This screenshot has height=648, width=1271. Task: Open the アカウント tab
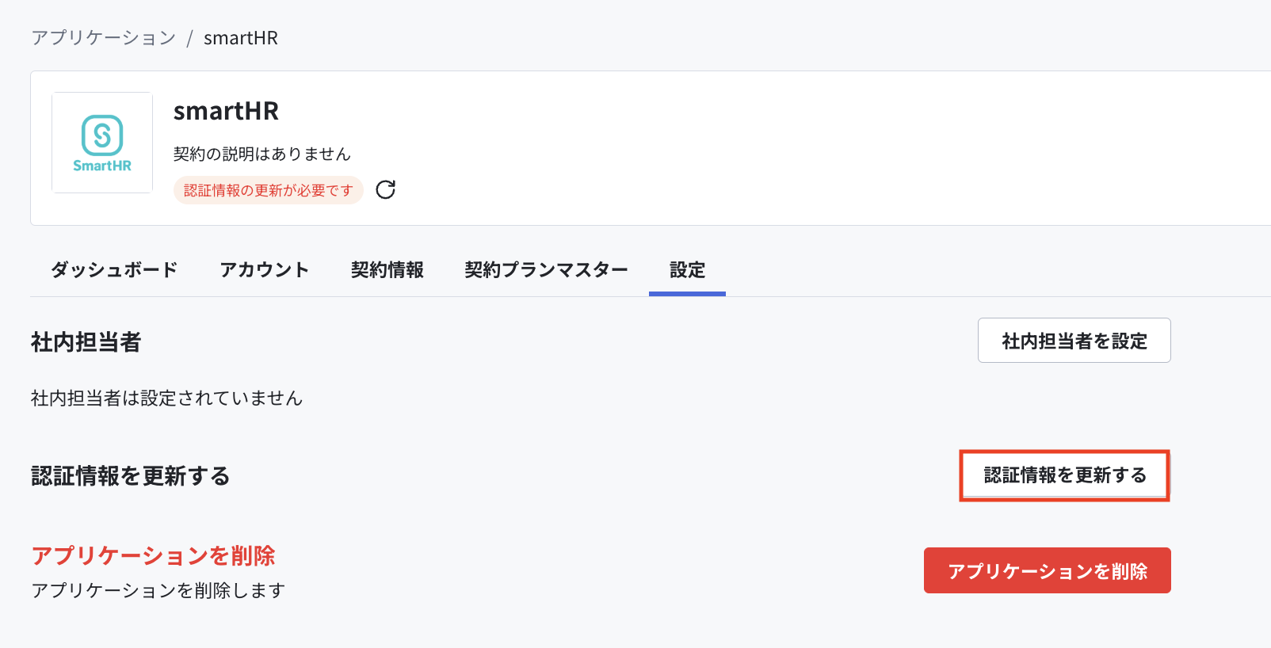pos(264,270)
